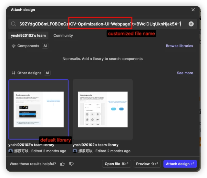The height and width of the screenshot is (178, 207).
Task: Click the AI badge next to Other designs
Action: pyautogui.click(x=47, y=73)
